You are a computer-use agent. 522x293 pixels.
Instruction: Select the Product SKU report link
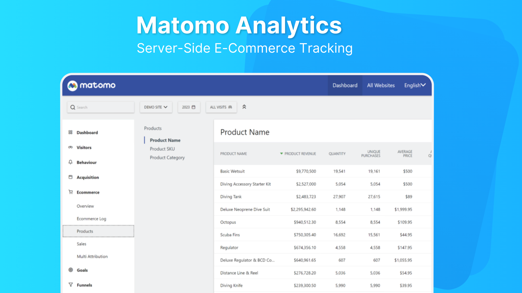[x=162, y=149]
